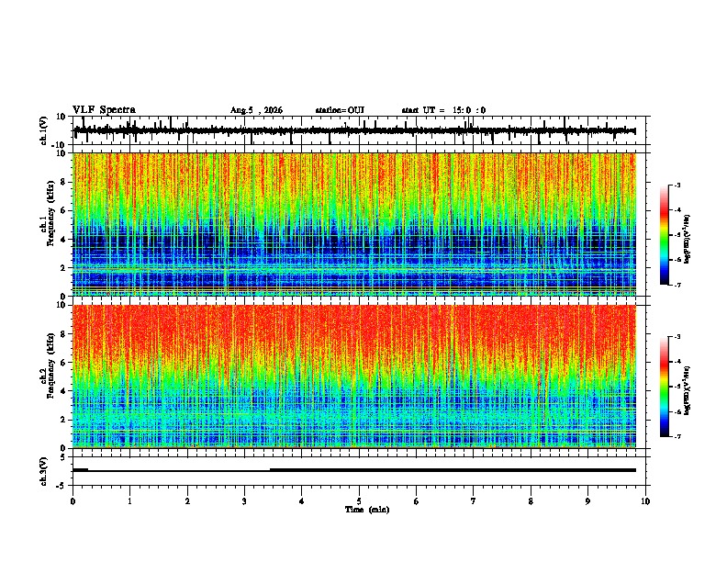Click the ch.3(V) signal trace panel
This screenshot has width=727, height=562.
[x=361, y=471]
